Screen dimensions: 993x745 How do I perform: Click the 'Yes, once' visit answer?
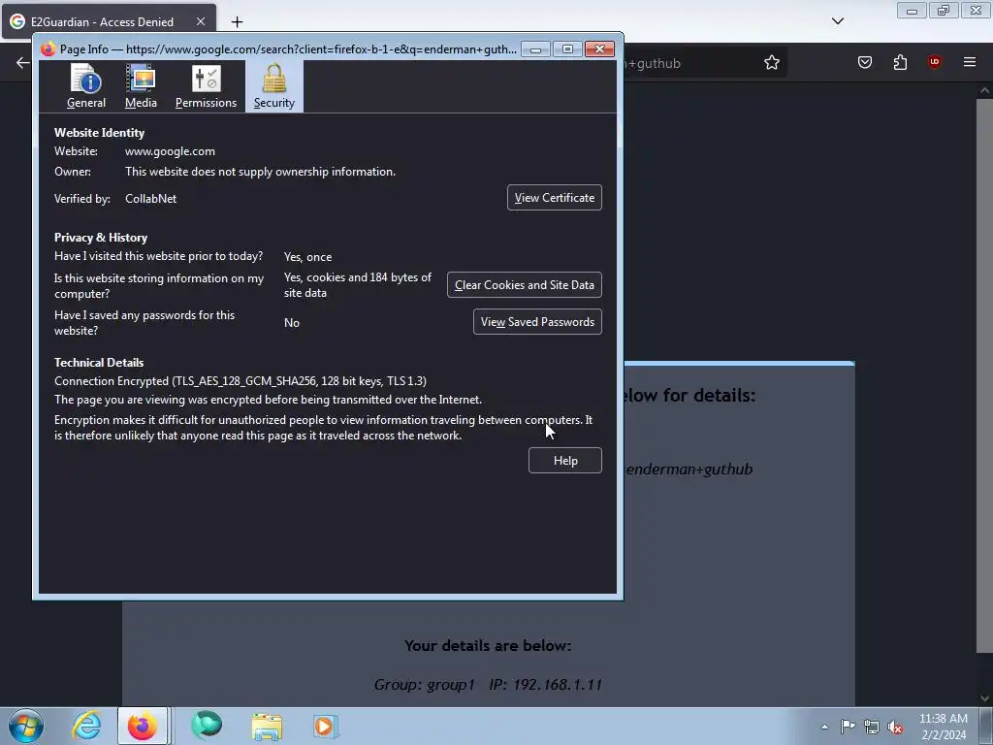point(307,257)
